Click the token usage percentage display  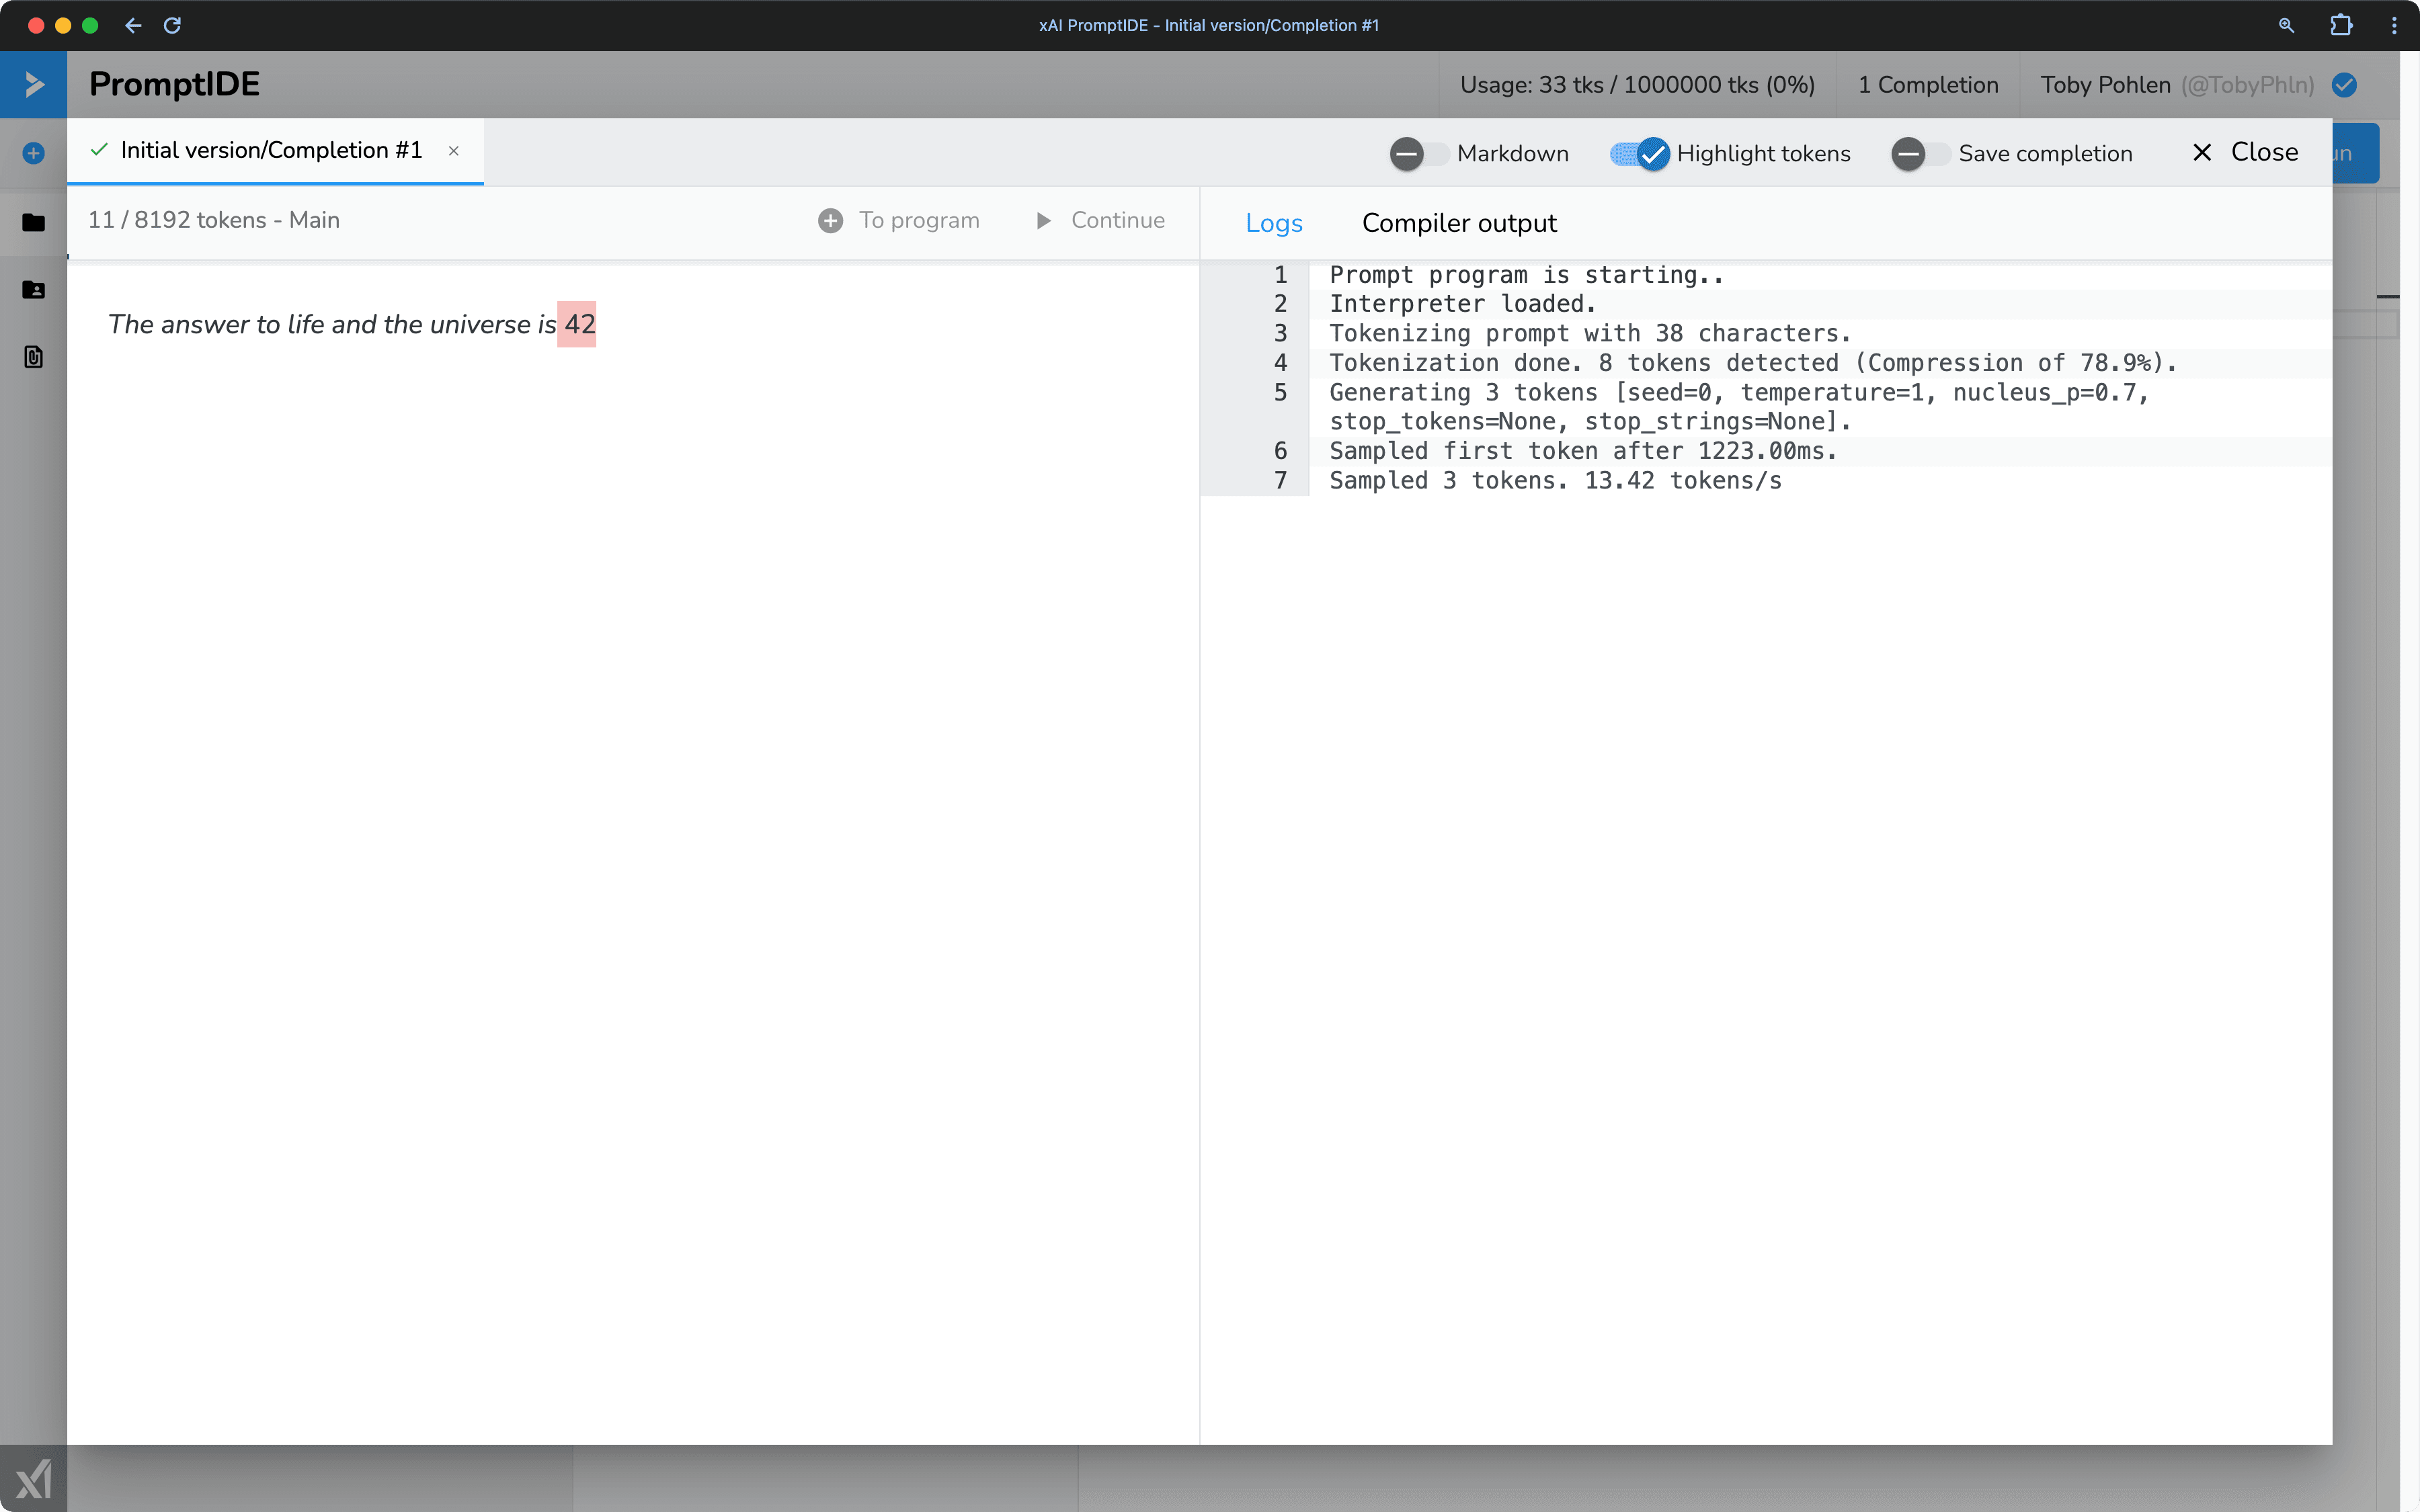click(1638, 82)
